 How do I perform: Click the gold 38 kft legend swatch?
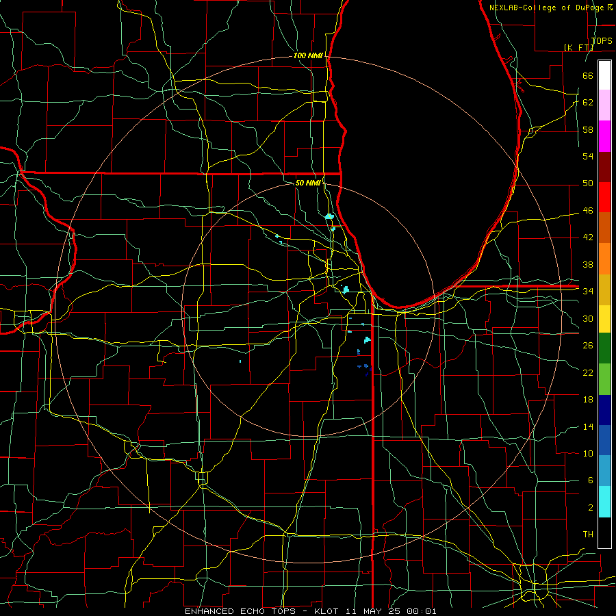[604, 289]
